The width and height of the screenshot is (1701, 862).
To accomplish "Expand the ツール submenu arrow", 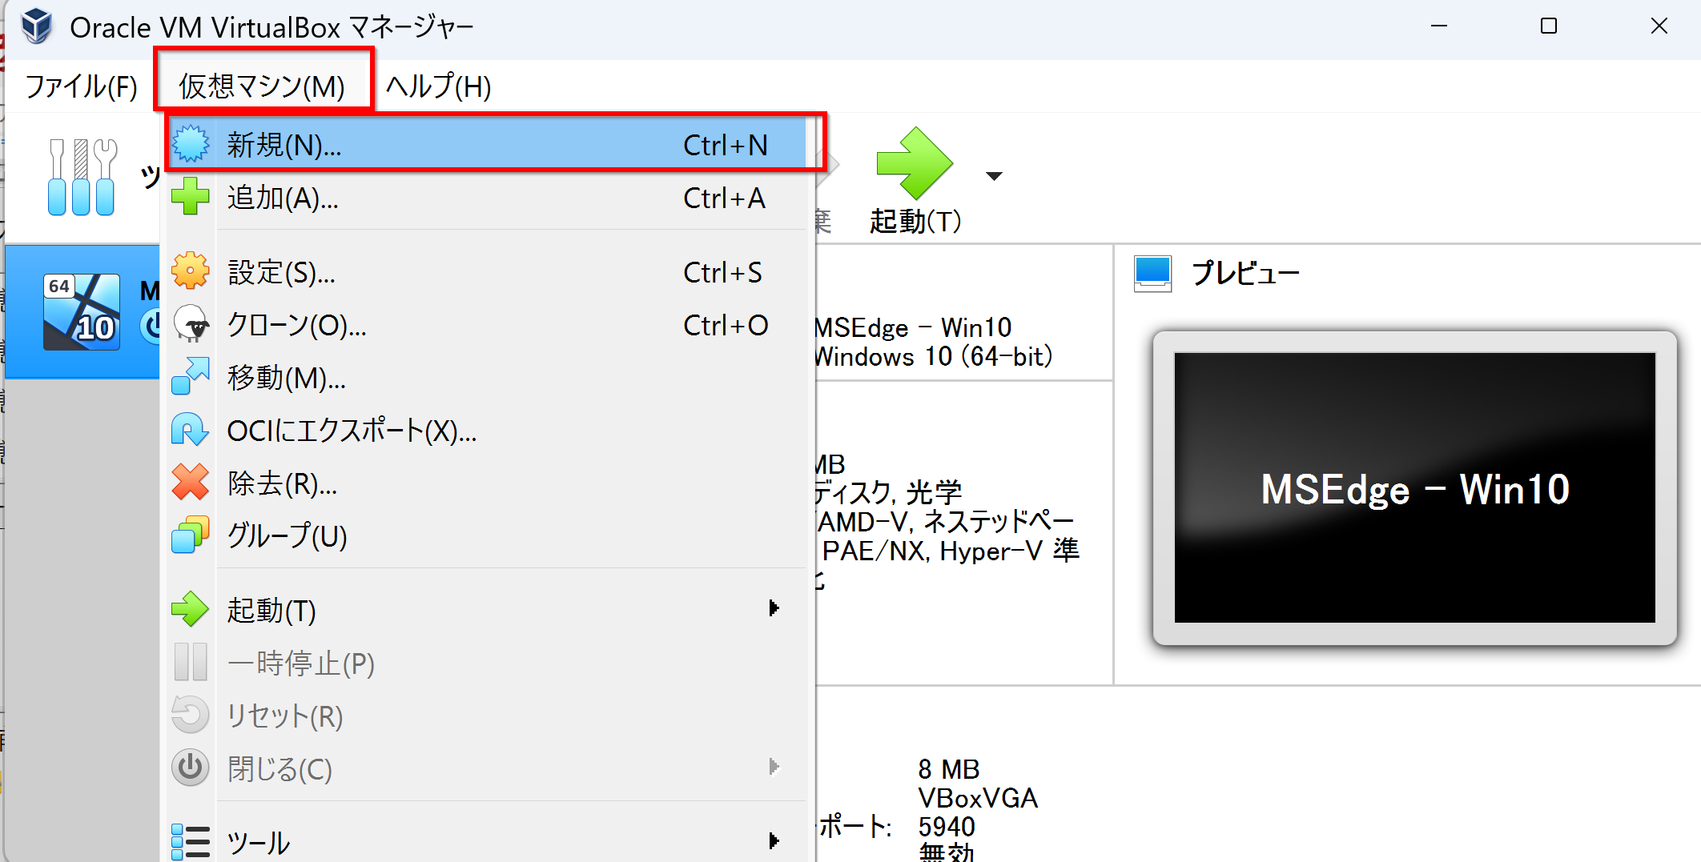I will click(774, 840).
